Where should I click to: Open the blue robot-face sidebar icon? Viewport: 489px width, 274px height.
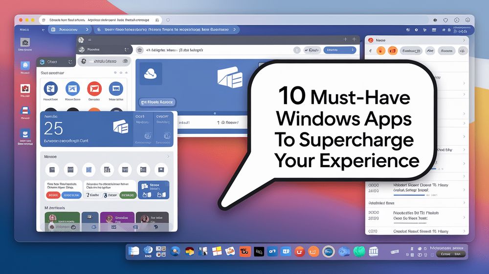coord(25,134)
